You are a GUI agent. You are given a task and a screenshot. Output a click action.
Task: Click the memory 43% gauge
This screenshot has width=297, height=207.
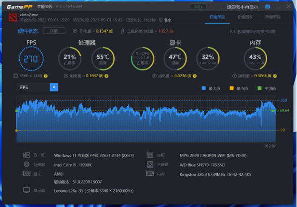coord(255,59)
